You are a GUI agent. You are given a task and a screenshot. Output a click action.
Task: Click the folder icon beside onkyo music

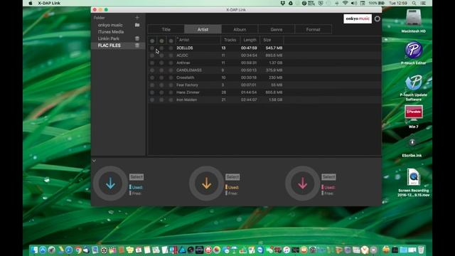coord(137,25)
